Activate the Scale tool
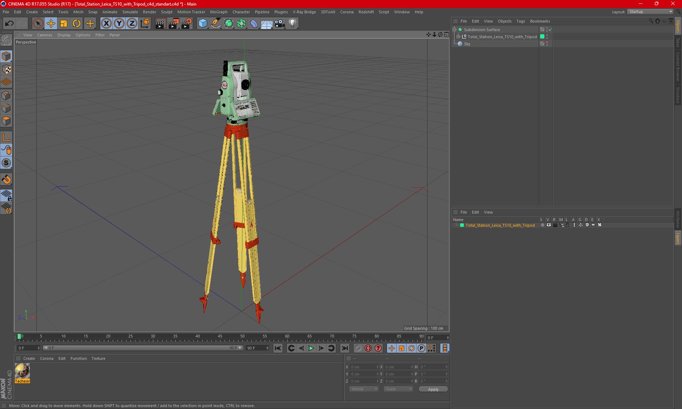Image resolution: width=682 pixels, height=409 pixels. (x=64, y=23)
